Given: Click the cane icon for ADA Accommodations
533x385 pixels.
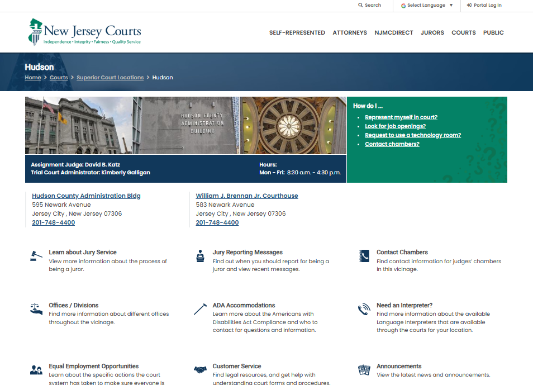Looking at the screenshot, I should point(200,309).
